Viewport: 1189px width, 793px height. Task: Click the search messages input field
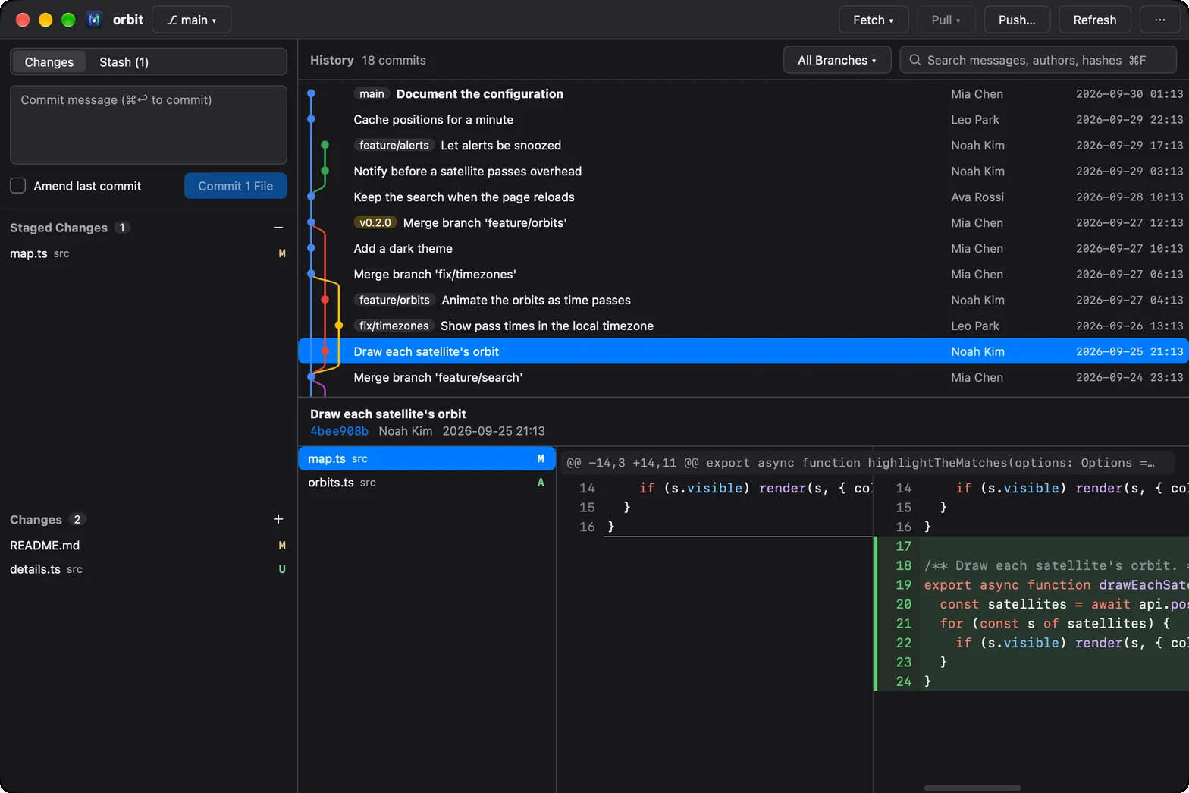click(x=1038, y=60)
